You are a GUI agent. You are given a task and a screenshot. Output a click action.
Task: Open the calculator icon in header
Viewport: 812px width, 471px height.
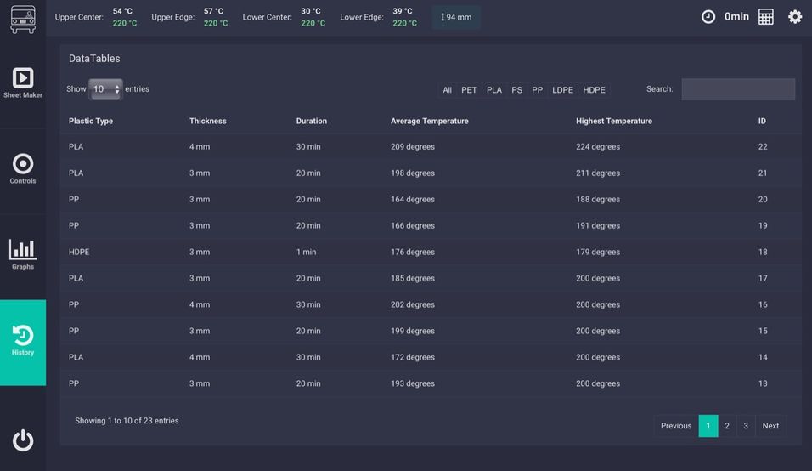[x=766, y=17]
